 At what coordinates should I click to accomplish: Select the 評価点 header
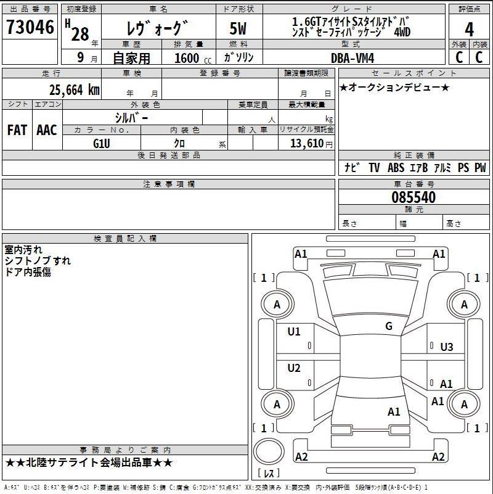coord(469,9)
